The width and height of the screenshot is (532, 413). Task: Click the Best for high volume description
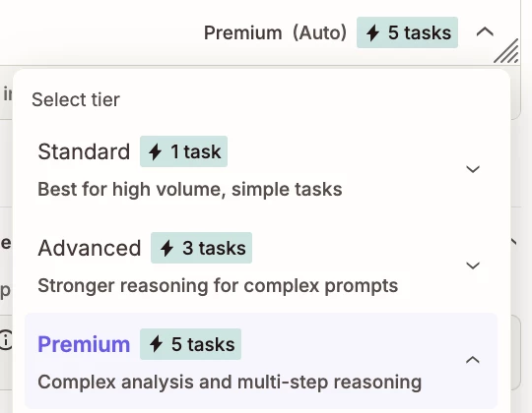pyautogui.click(x=190, y=189)
